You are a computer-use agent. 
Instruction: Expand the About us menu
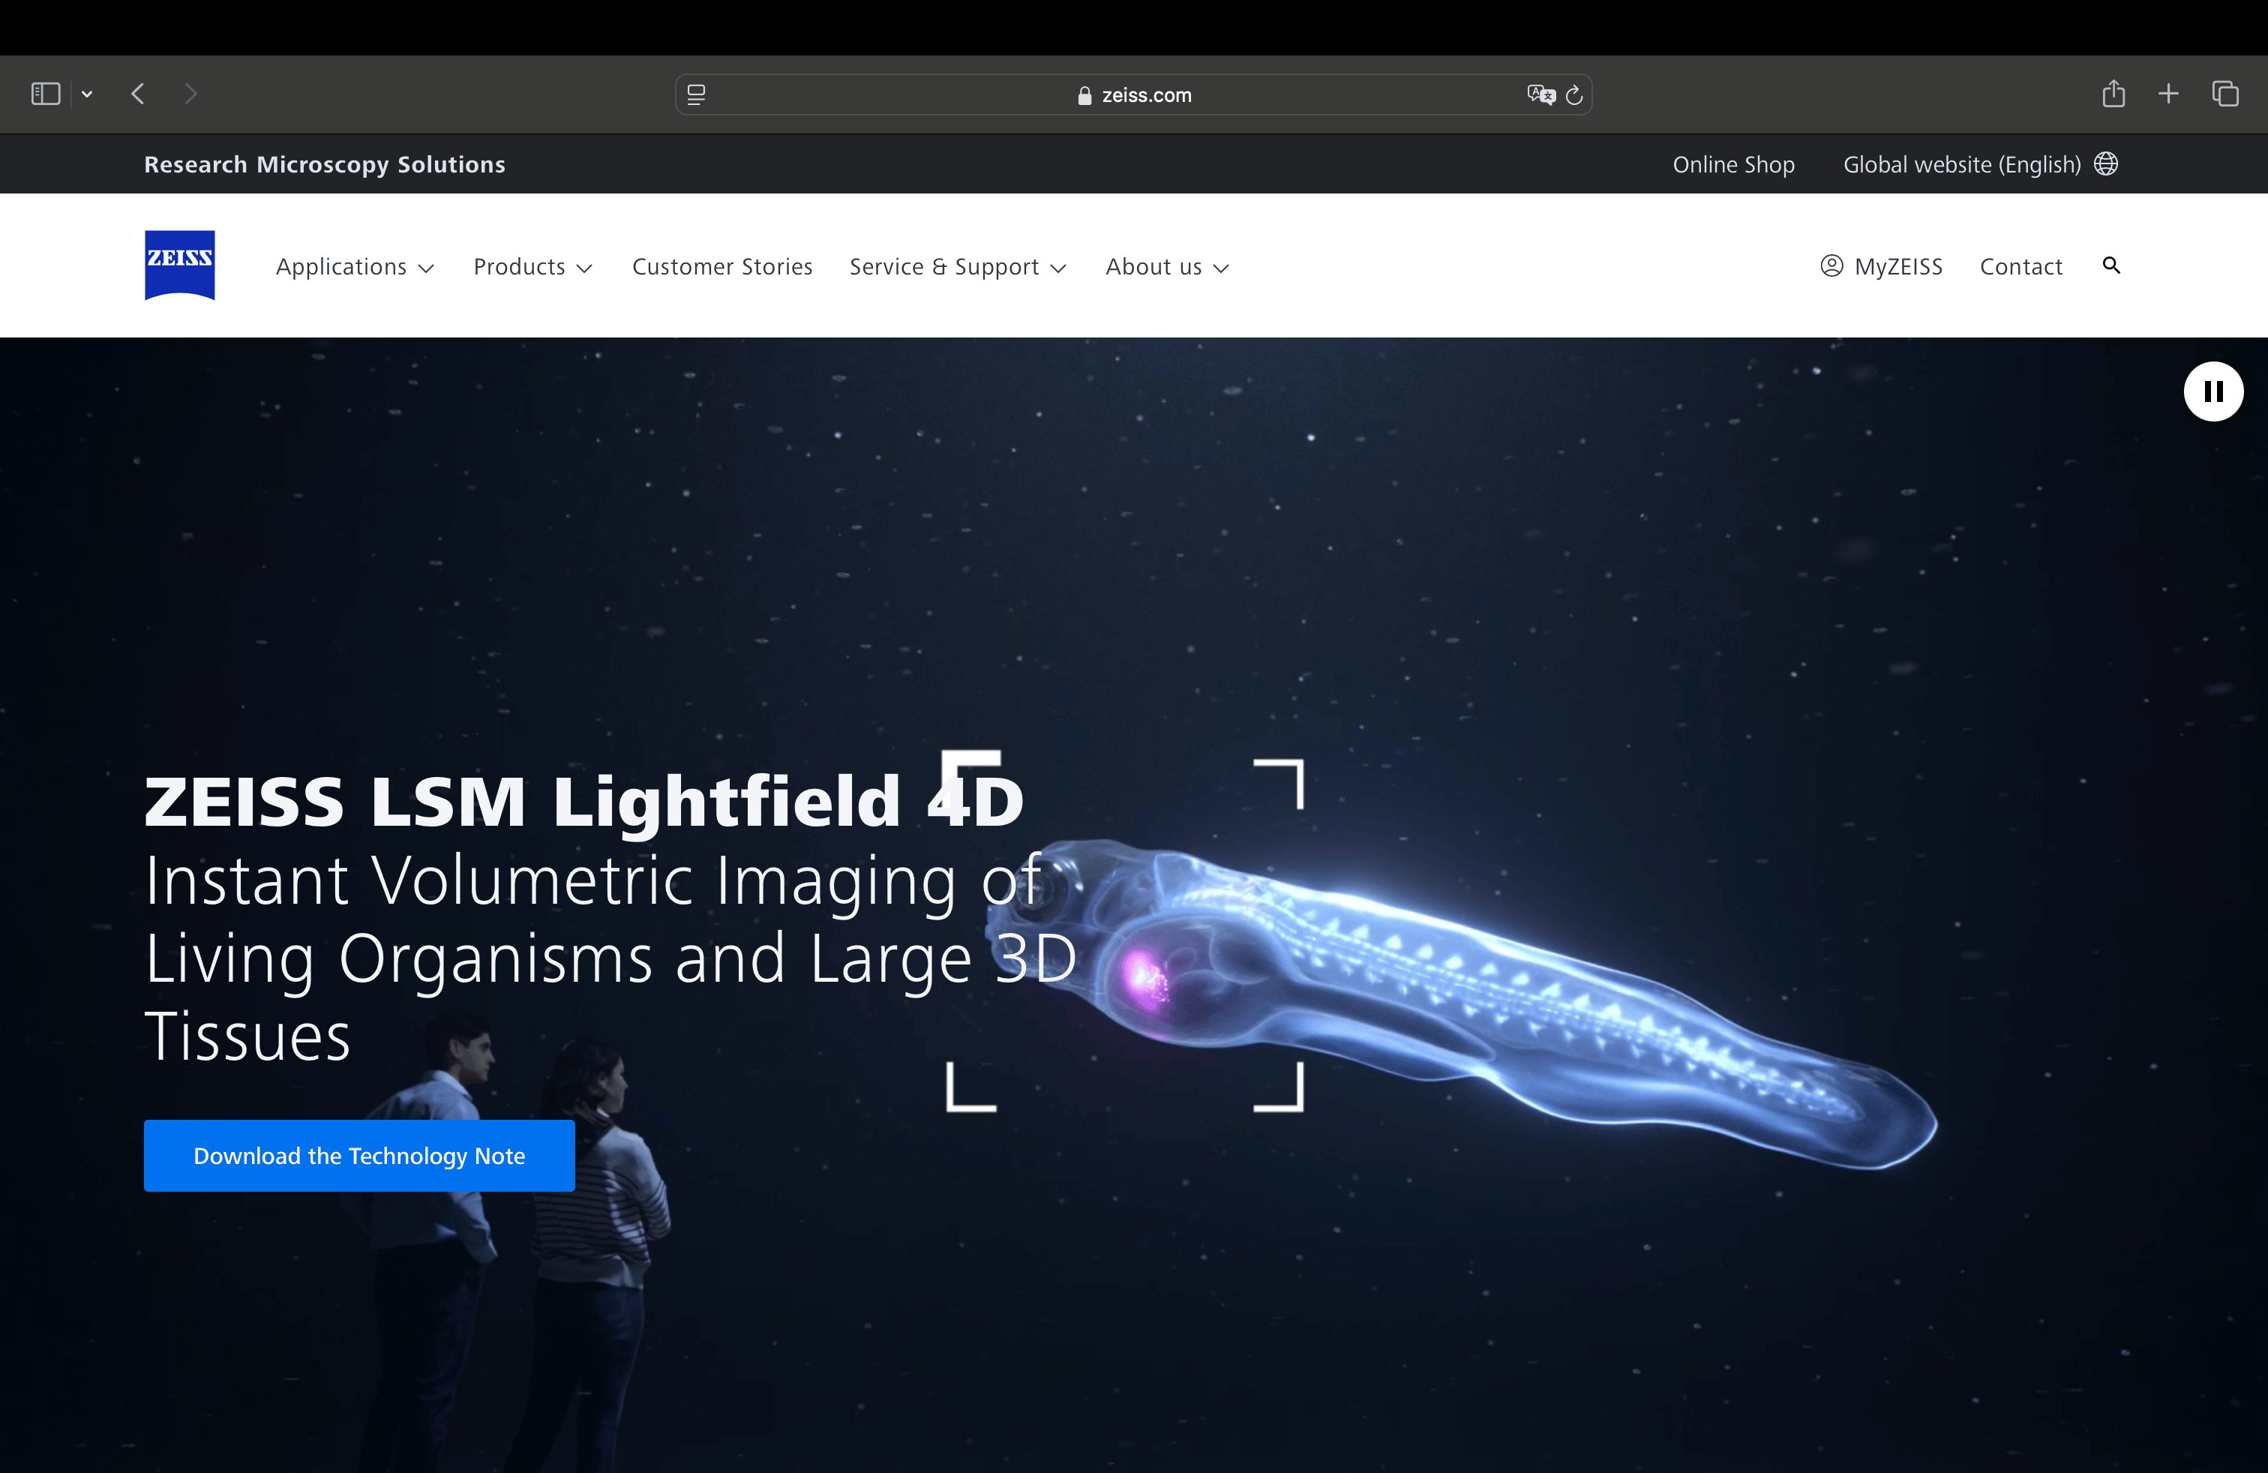(1167, 267)
